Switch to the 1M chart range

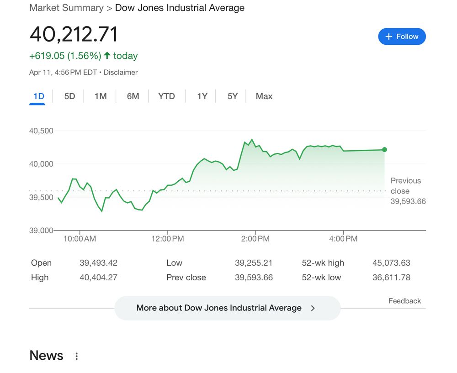pyautogui.click(x=101, y=96)
